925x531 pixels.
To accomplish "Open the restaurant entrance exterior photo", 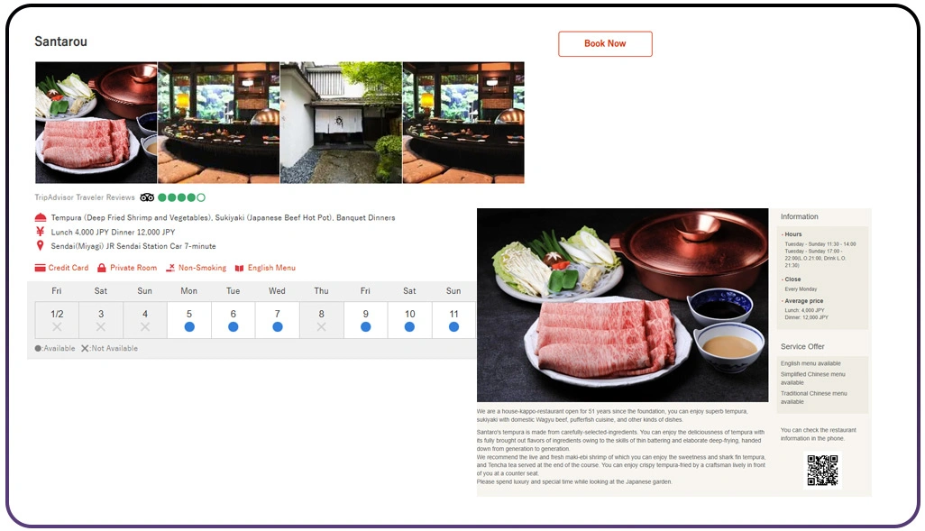I will click(x=341, y=123).
